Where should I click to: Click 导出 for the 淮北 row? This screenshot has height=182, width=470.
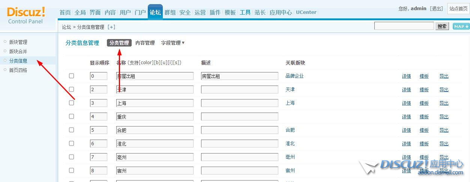(x=444, y=144)
